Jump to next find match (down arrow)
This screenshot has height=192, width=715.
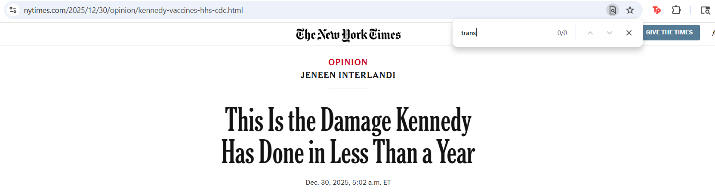point(609,33)
